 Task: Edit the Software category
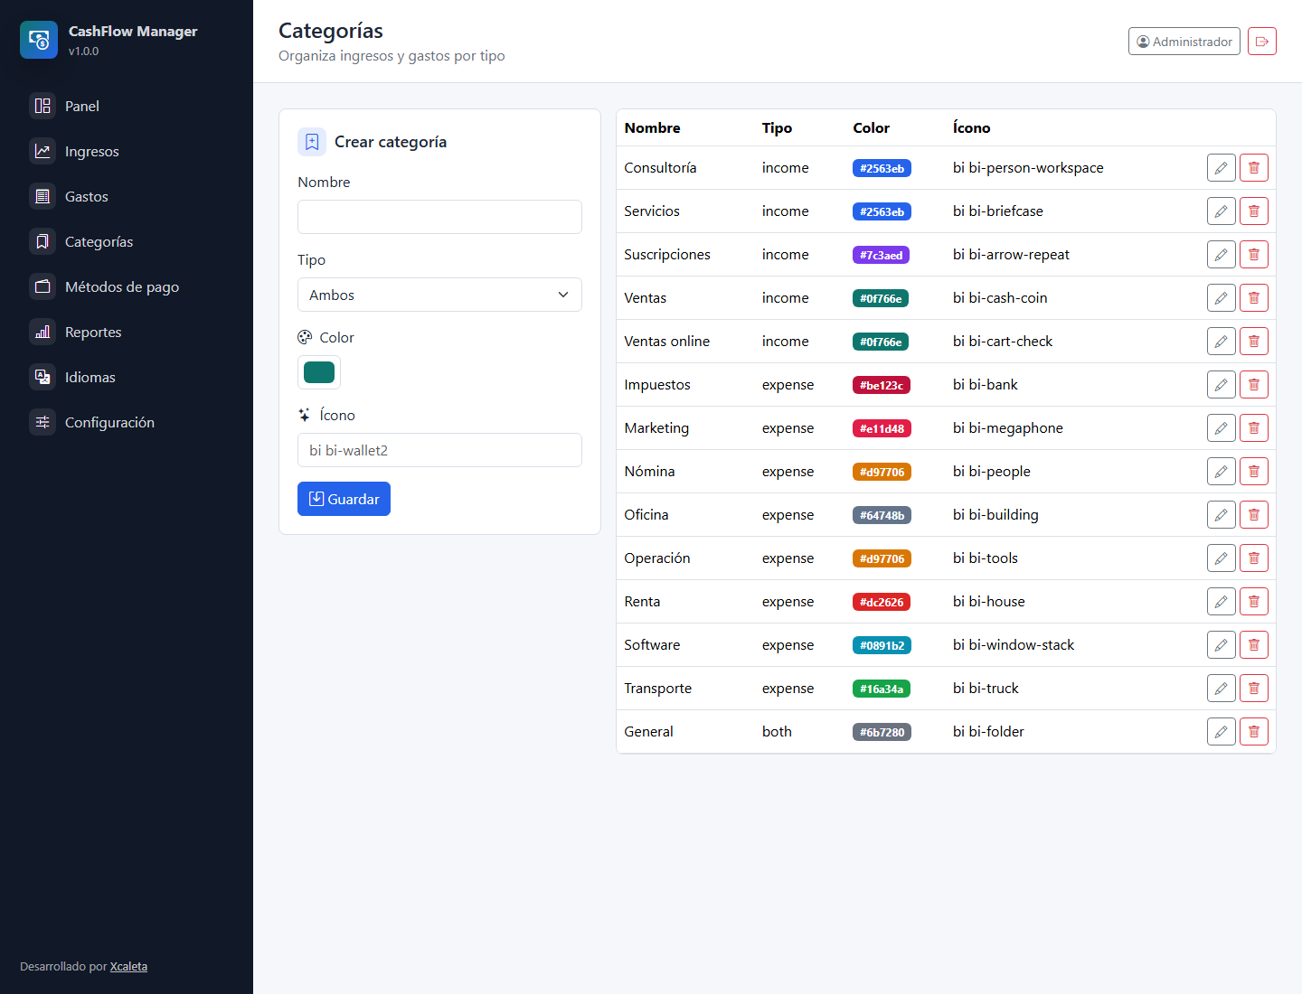tap(1221, 645)
